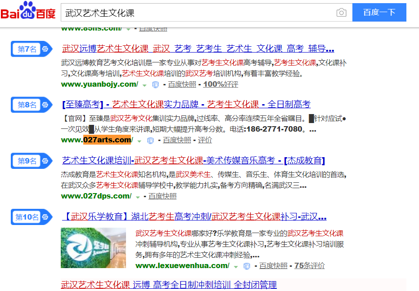Open the bottom 武汉艺术生文化课_远博 ad title
The height and width of the screenshot is (291, 419).
pyautogui.click(x=169, y=285)
